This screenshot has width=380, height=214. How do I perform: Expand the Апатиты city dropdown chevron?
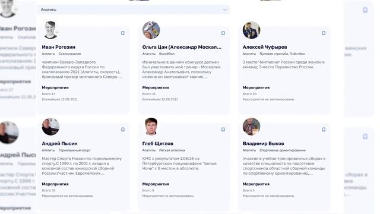click(x=225, y=10)
